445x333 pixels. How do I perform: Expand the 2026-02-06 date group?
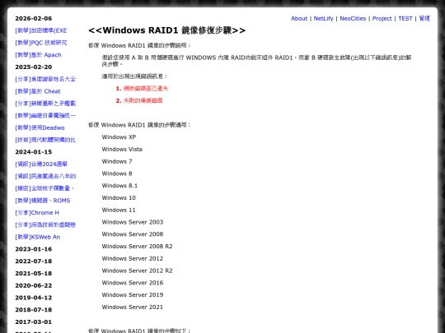34,18
